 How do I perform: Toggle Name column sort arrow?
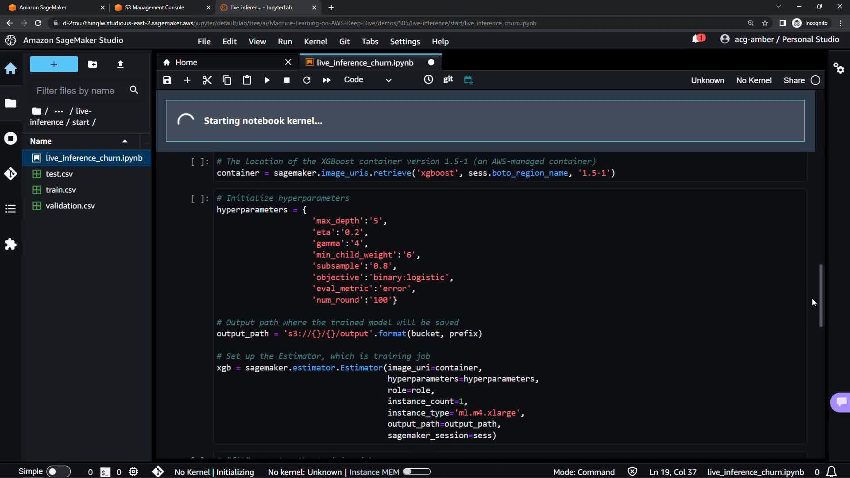125,141
